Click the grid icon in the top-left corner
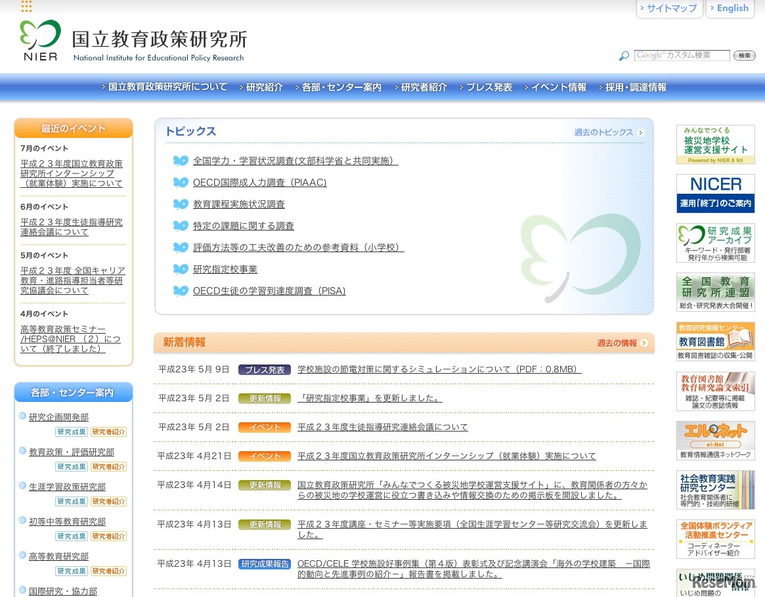The width and height of the screenshot is (765, 597). [x=26, y=7]
